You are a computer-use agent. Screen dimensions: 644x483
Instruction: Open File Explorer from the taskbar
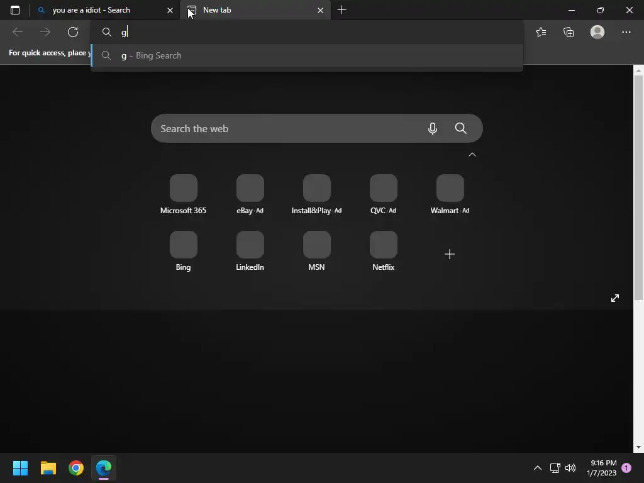click(48, 468)
